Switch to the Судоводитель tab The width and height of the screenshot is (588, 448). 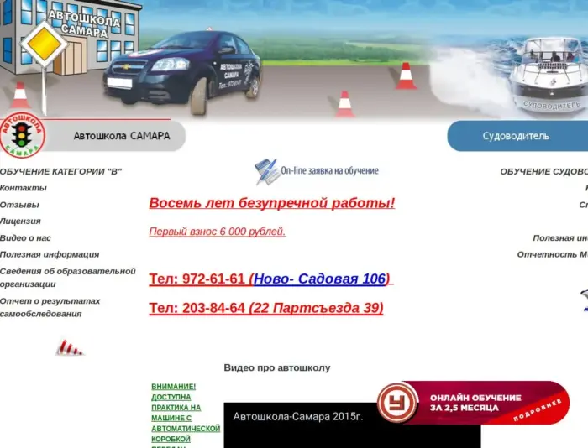[516, 136]
